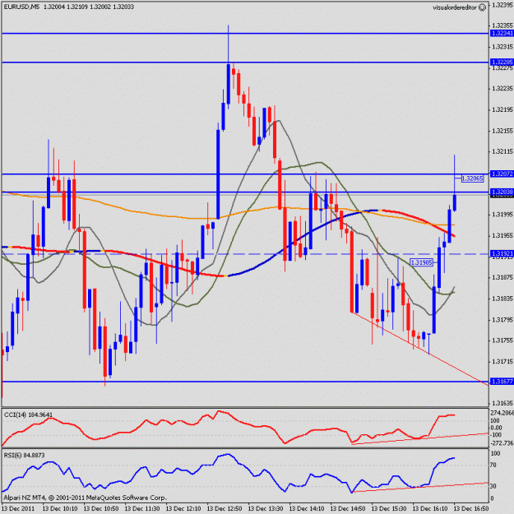
Task: Click the 1.31995 price on the scale
Action: (502, 215)
